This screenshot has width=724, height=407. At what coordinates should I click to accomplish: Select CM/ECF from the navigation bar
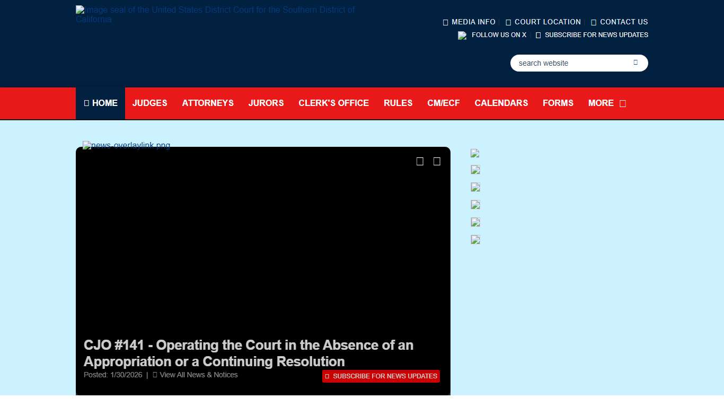click(x=444, y=103)
